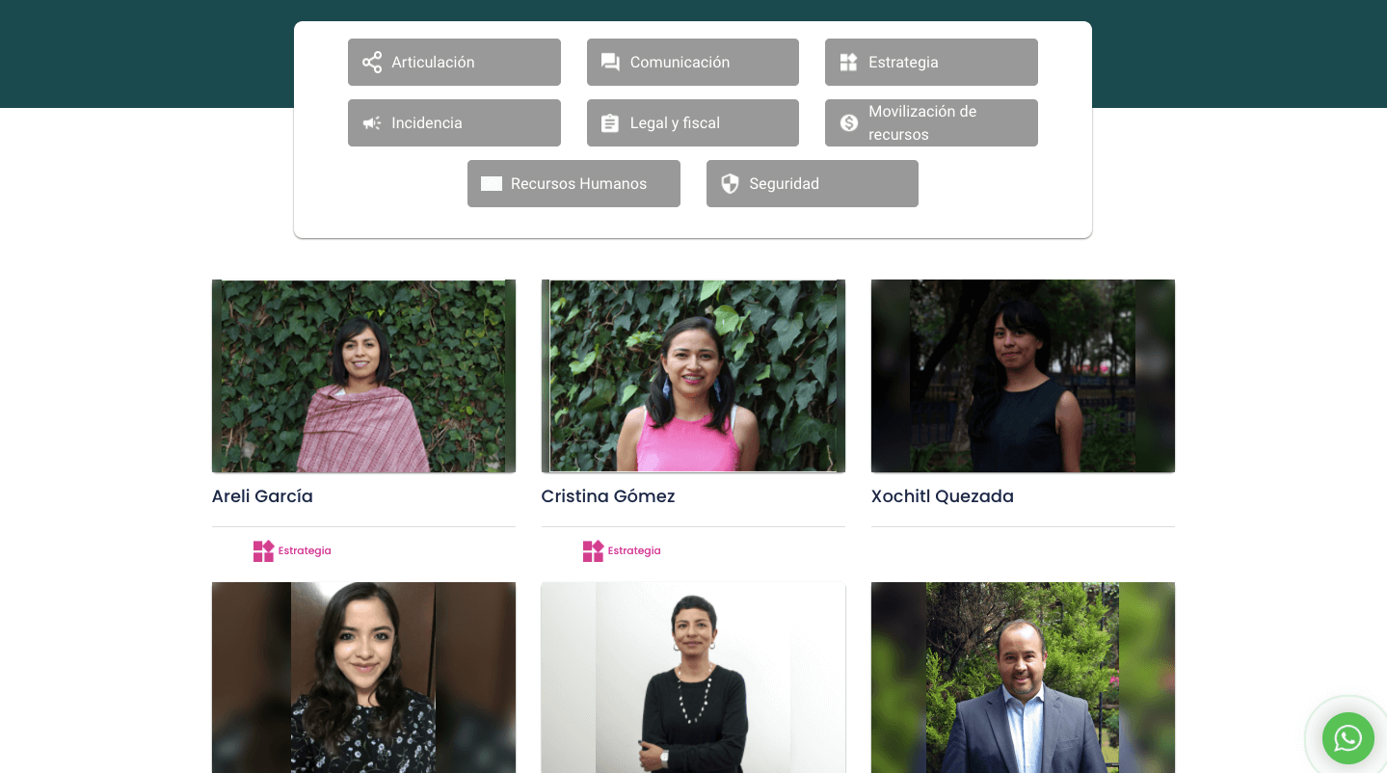Viewport: 1387px width, 773px height.
Task: Click the name Xochitl Quezada
Action: click(x=942, y=496)
